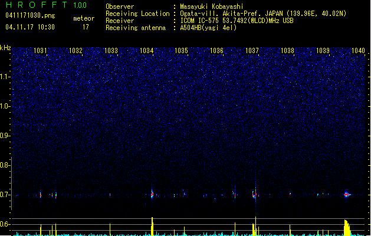Image resolution: width=371 pixels, height=236 pixels.
Task: Click the 0.6 kHz axis tick label
Action: pyautogui.click(x=5, y=224)
